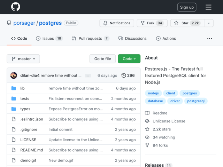Click the license scale icon in About
The image size is (223, 167).
click(x=147, y=121)
